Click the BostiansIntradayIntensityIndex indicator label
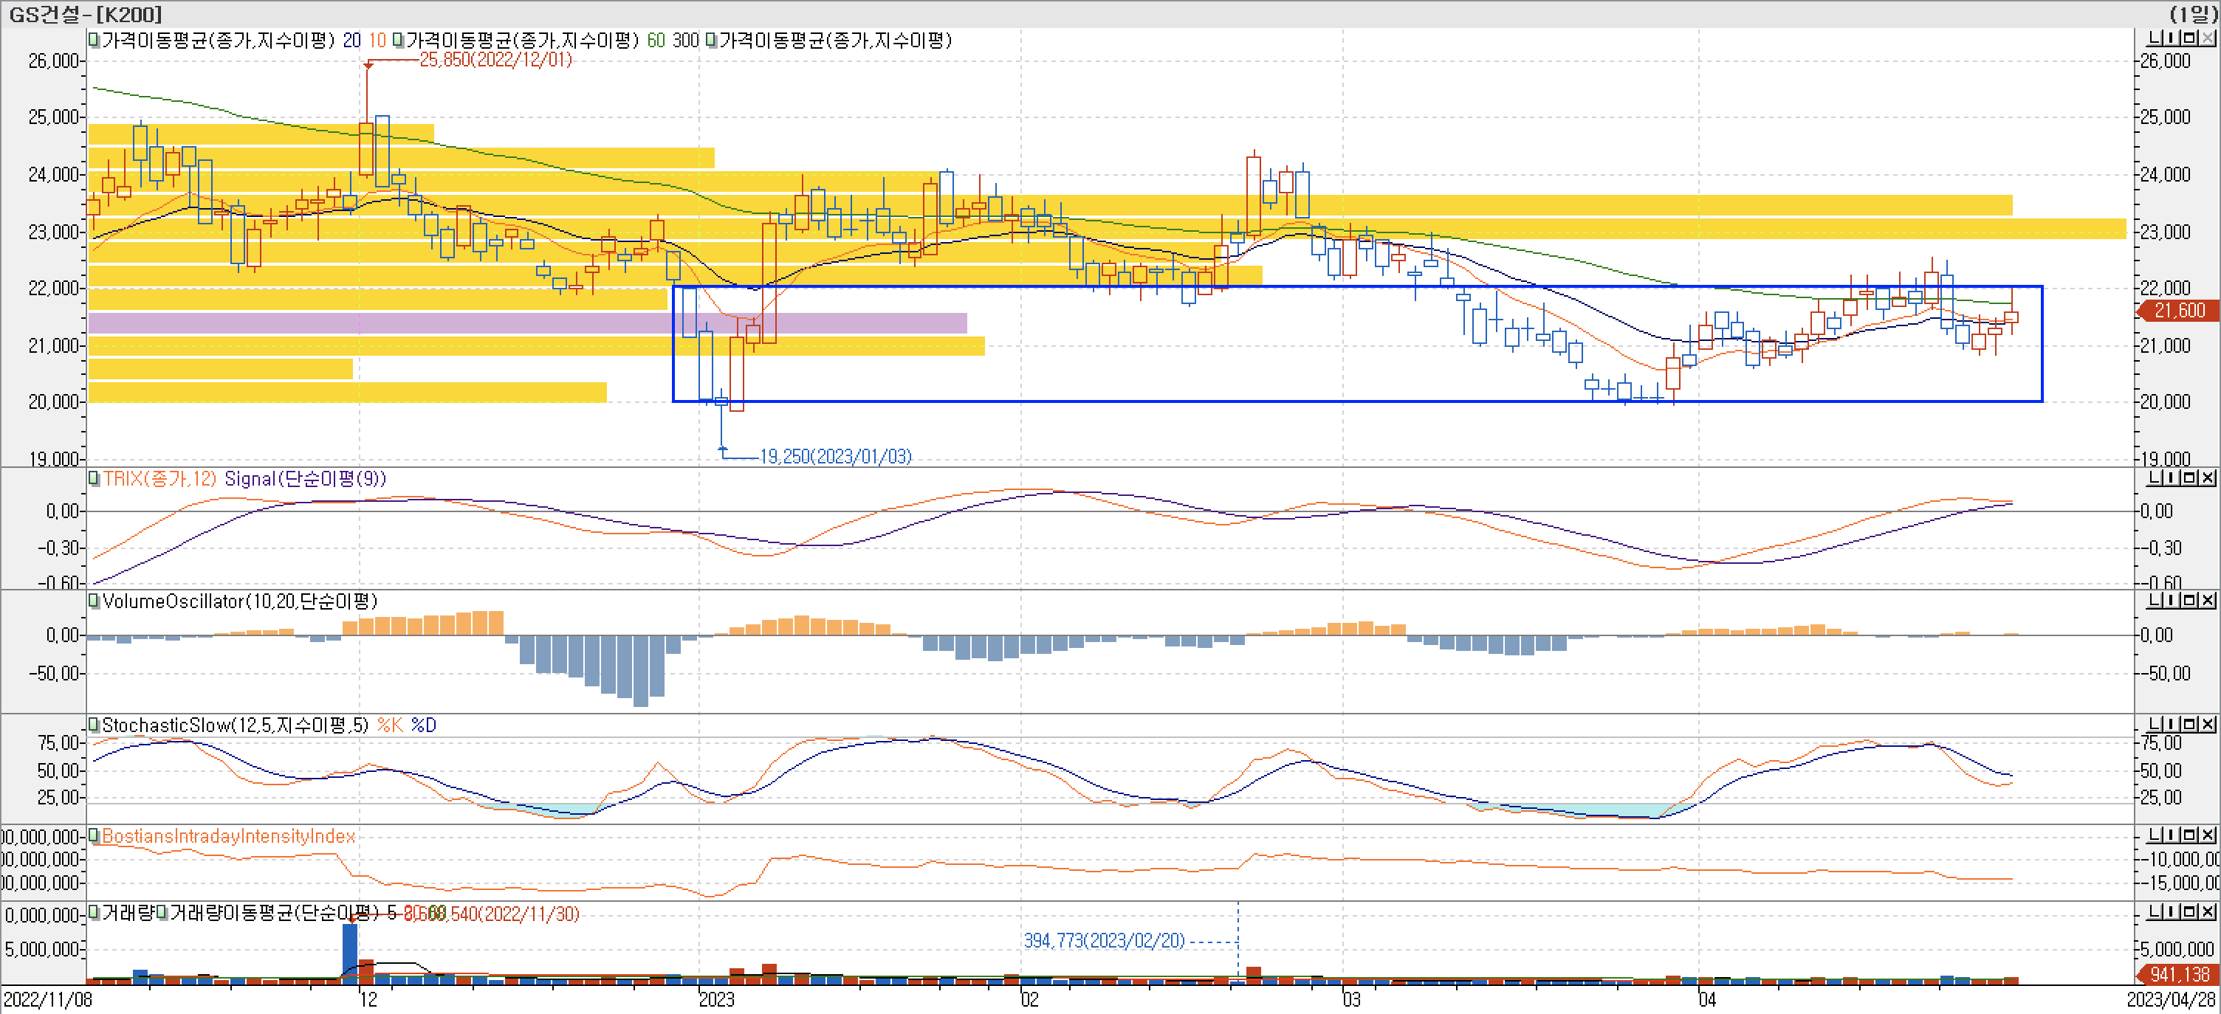This screenshot has height=1014, width=2221. (228, 835)
